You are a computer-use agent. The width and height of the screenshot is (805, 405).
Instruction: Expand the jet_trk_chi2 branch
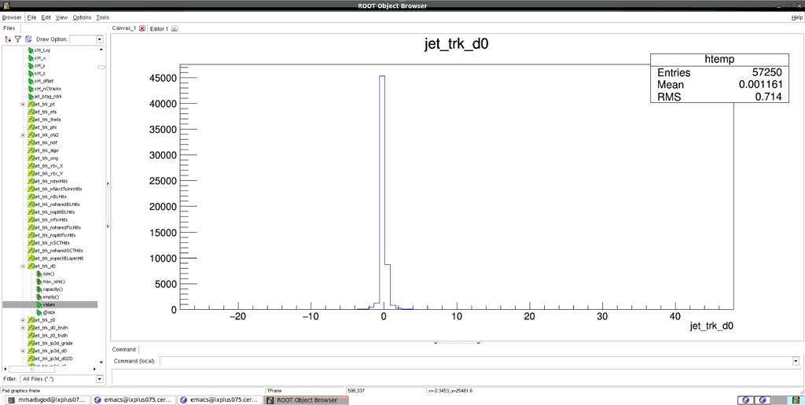(23, 135)
